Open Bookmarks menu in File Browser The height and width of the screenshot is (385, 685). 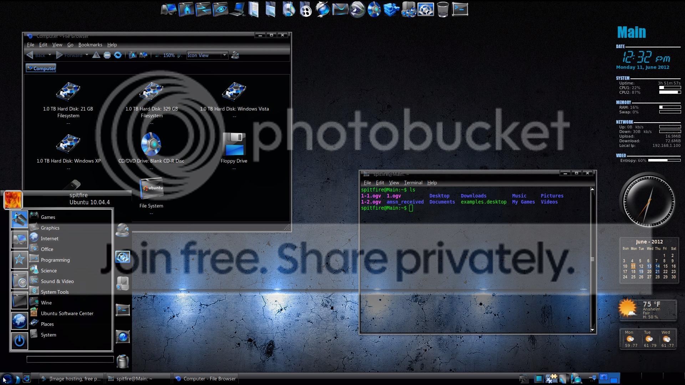tap(90, 45)
